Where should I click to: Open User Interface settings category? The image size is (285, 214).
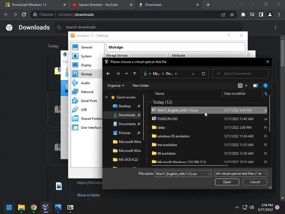pyautogui.click(x=87, y=128)
